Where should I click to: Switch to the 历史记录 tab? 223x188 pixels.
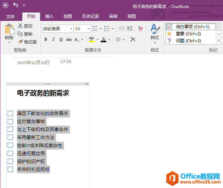pos(91,16)
